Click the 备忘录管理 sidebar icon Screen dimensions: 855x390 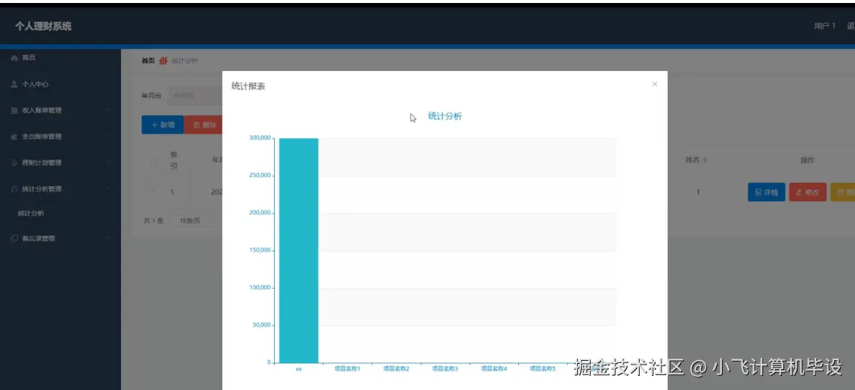[15, 239]
